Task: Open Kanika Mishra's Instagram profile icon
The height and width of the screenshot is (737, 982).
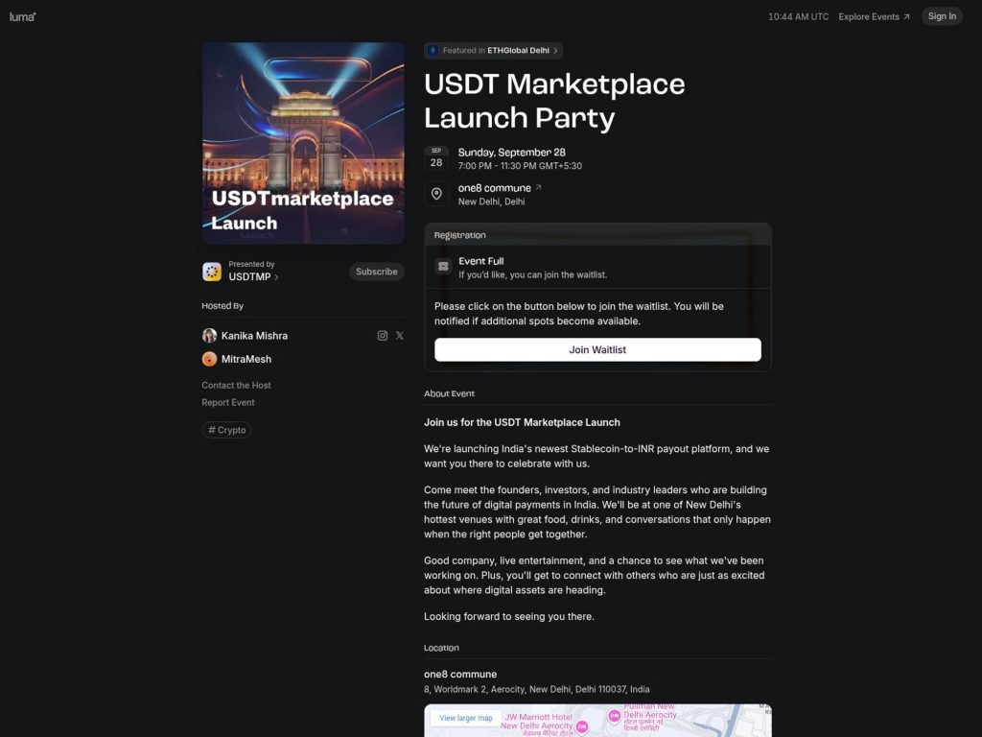Action: coord(383,335)
